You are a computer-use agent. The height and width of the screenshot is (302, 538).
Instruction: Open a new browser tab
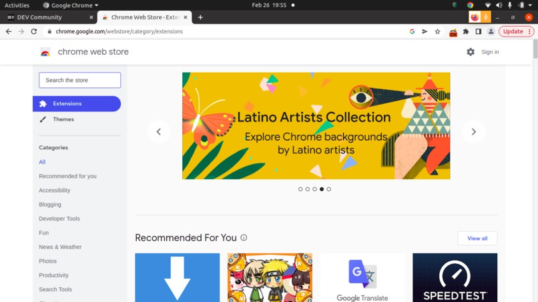pyautogui.click(x=200, y=17)
